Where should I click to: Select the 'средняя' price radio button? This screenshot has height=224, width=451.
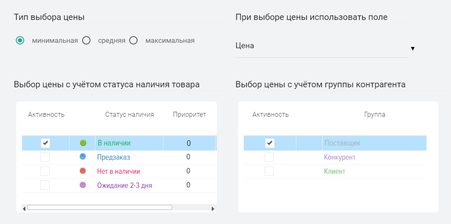pos(86,41)
